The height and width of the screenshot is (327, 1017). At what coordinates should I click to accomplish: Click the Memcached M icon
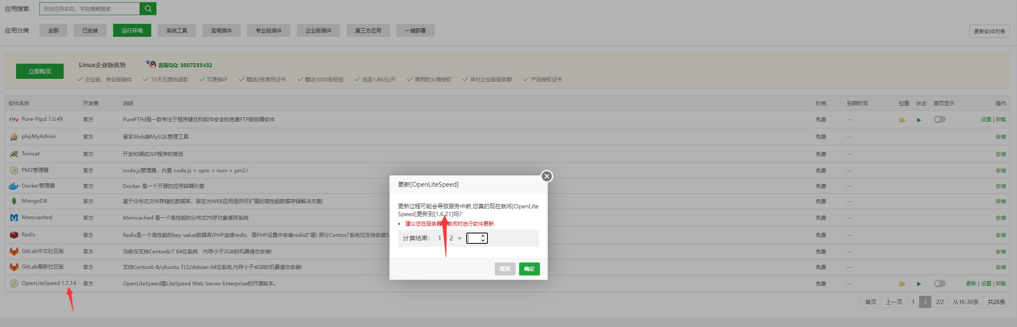14,217
